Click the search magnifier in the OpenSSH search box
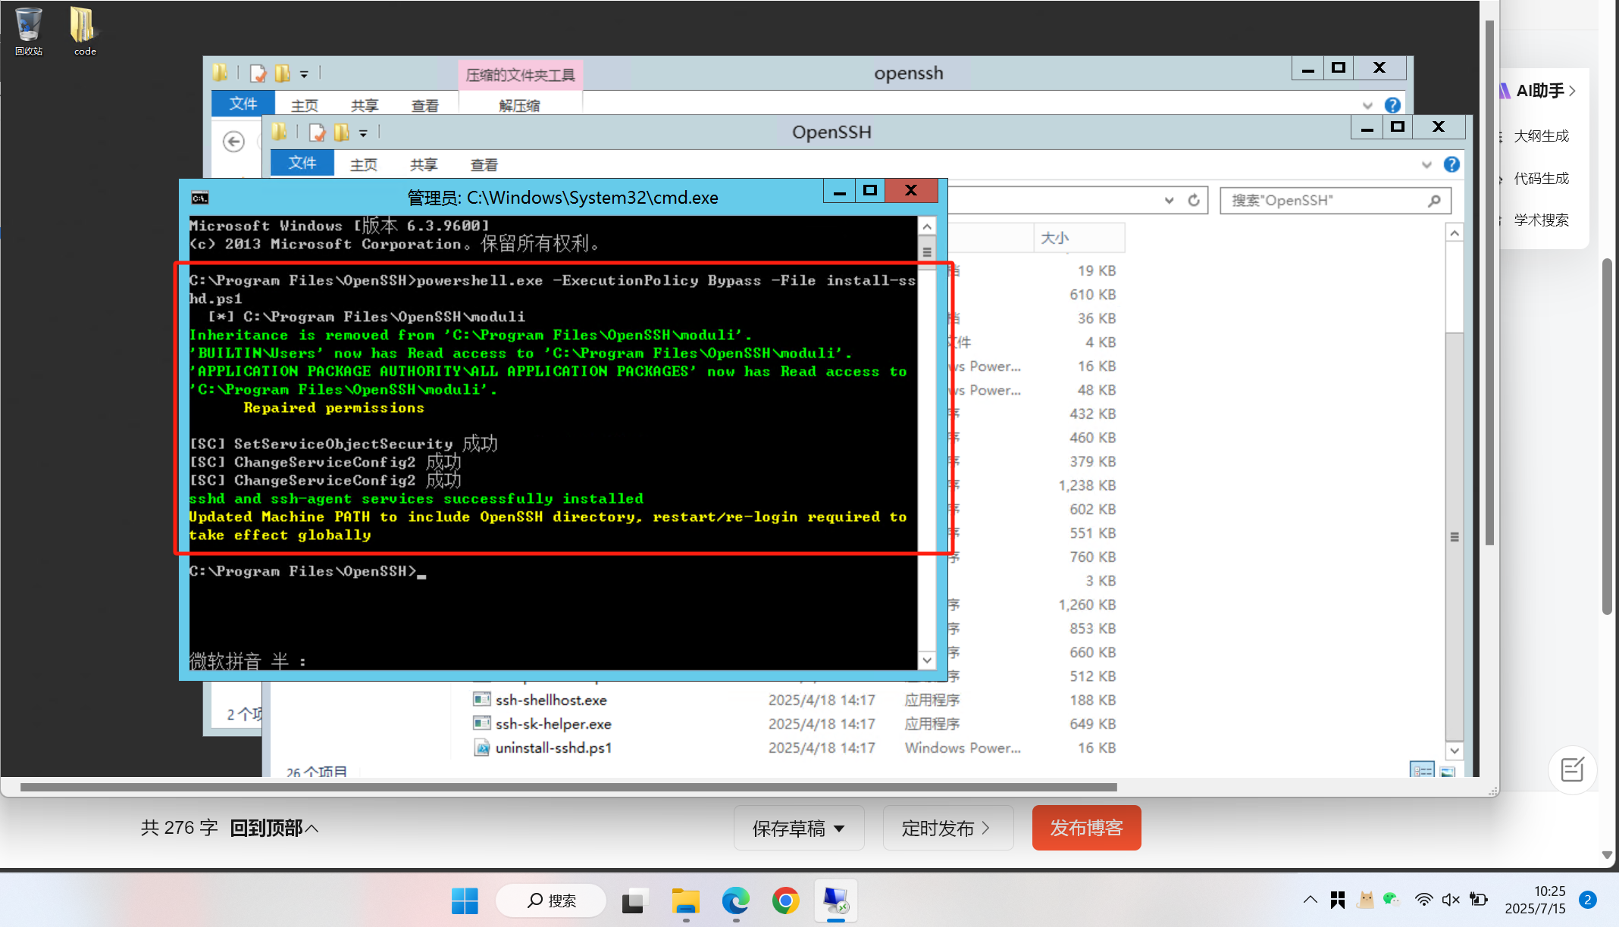 tap(1434, 201)
